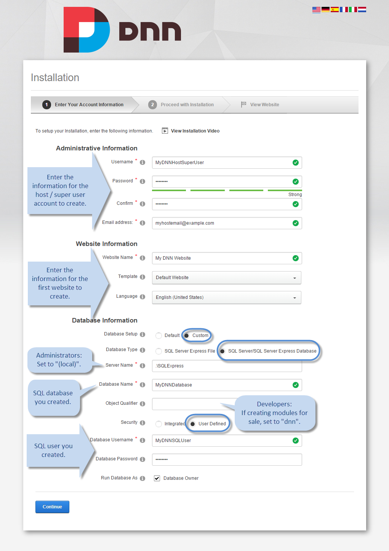Click the installation video film icon

pos(165,131)
